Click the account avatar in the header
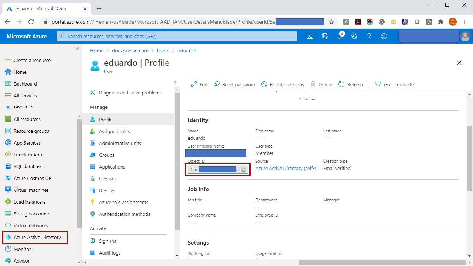 coord(465,36)
